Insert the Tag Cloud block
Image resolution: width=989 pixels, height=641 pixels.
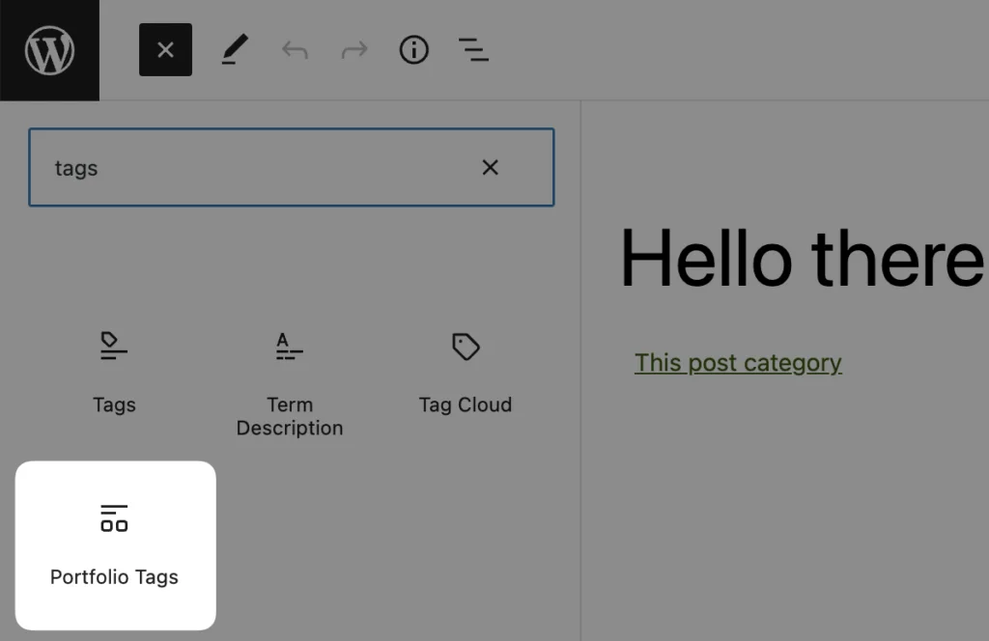[466, 372]
